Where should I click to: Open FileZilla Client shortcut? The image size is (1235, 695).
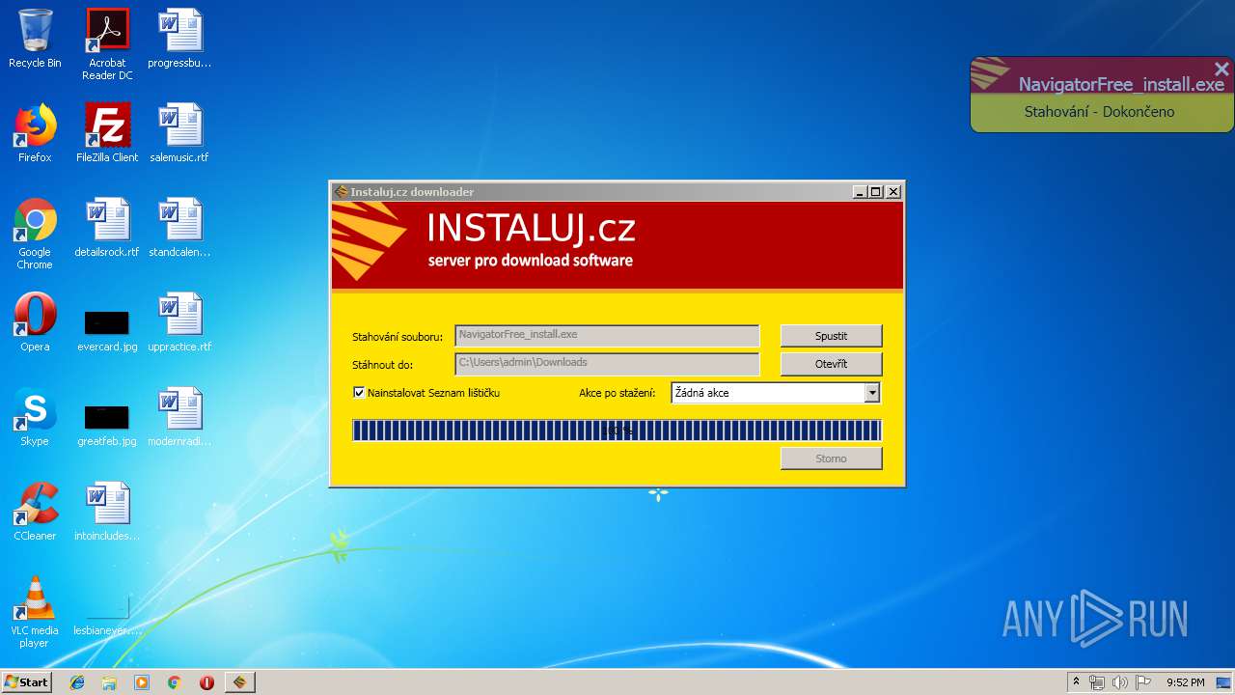tap(107, 133)
